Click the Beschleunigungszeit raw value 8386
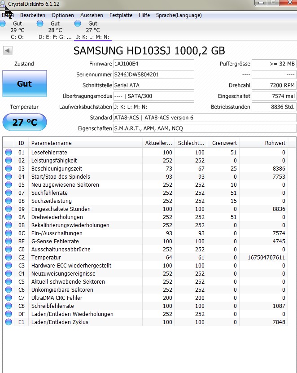 [279, 168]
